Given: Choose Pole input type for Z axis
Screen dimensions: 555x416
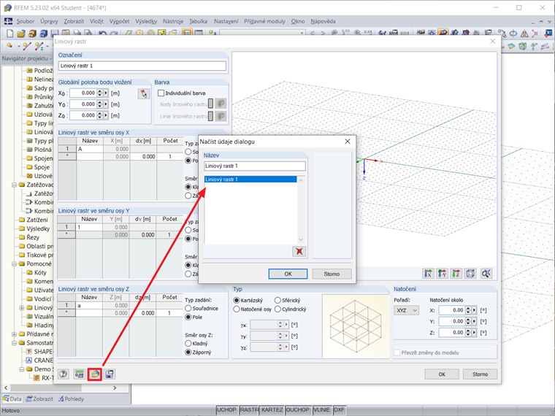Looking at the screenshot, I should pos(188,317).
